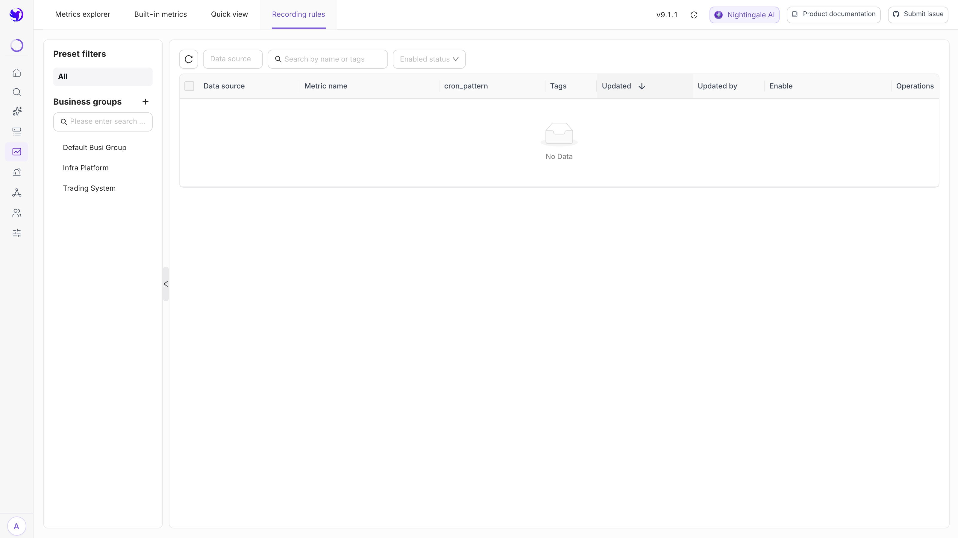Switch to Built-in metrics tab
This screenshot has height=538, width=958.
tap(161, 14)
